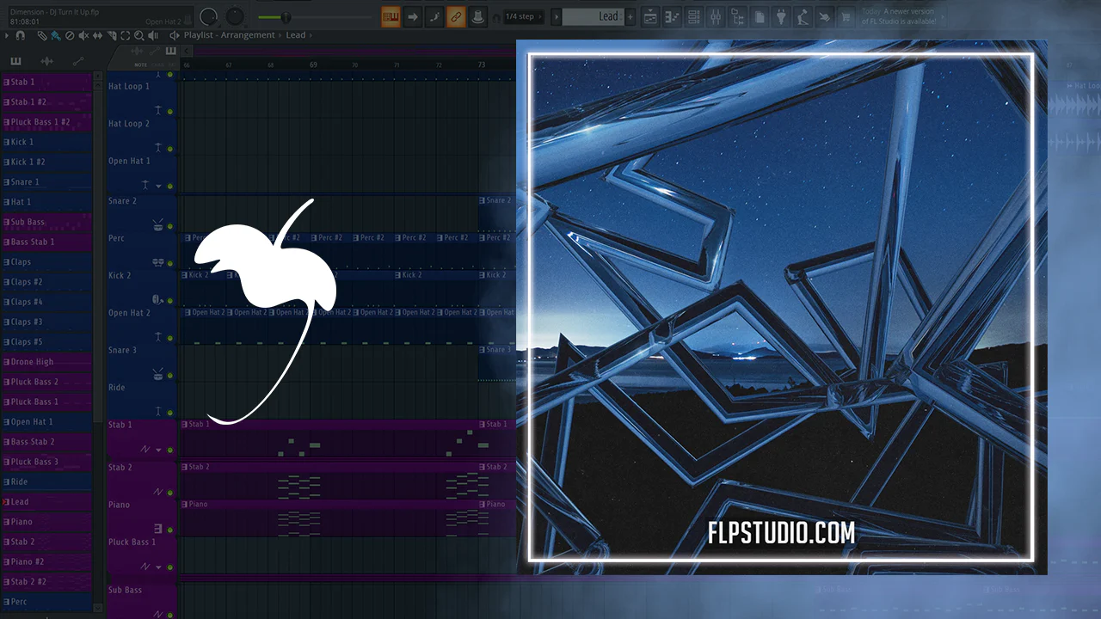Click the plus button to add pattern

pyautogui.click(x=630, y=16)
